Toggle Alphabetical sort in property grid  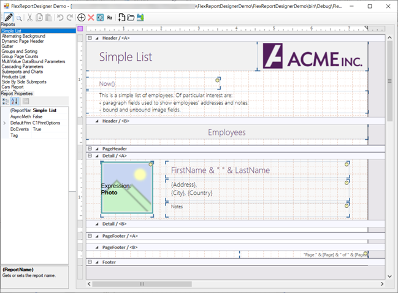click(x=15, y=101)
